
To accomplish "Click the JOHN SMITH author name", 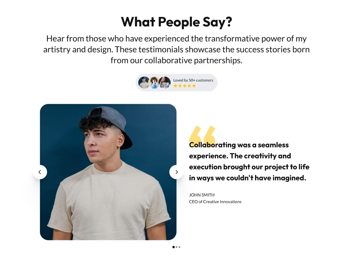I will (202, 195).
